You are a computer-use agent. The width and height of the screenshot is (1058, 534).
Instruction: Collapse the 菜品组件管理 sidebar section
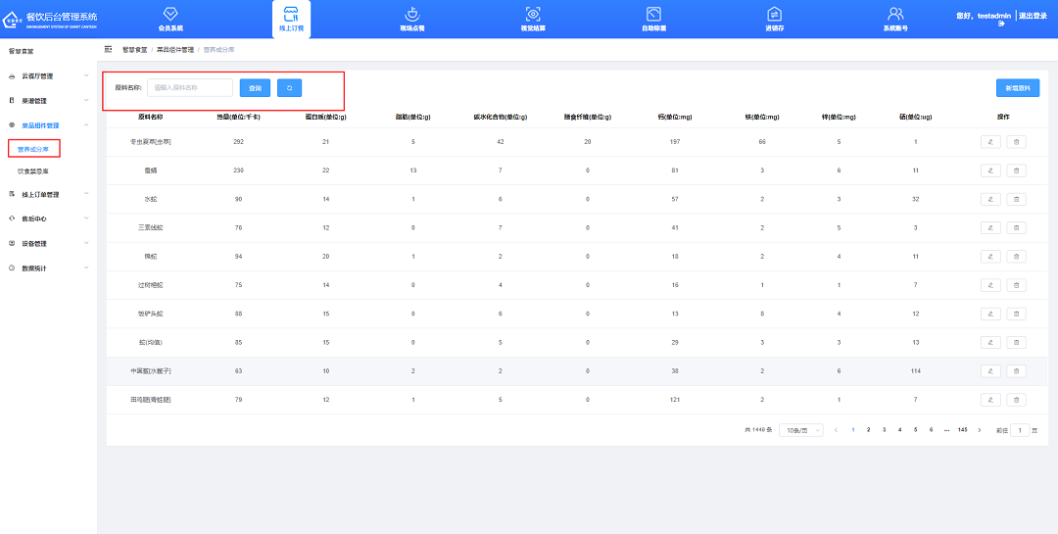pos(49,125)
